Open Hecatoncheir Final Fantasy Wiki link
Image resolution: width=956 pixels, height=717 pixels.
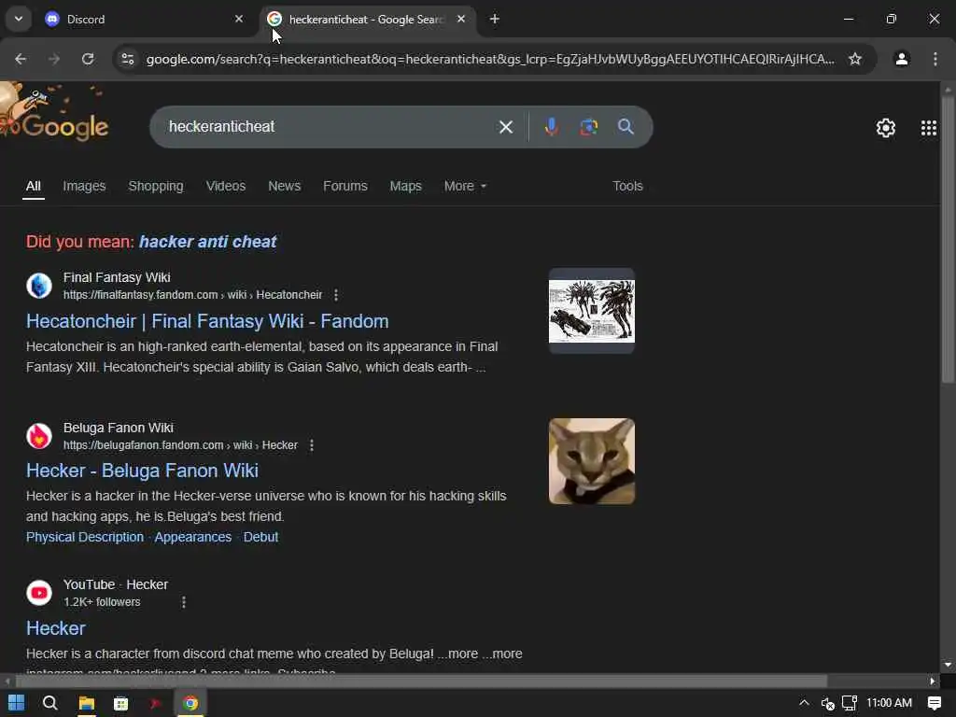[x=207, y=321]
